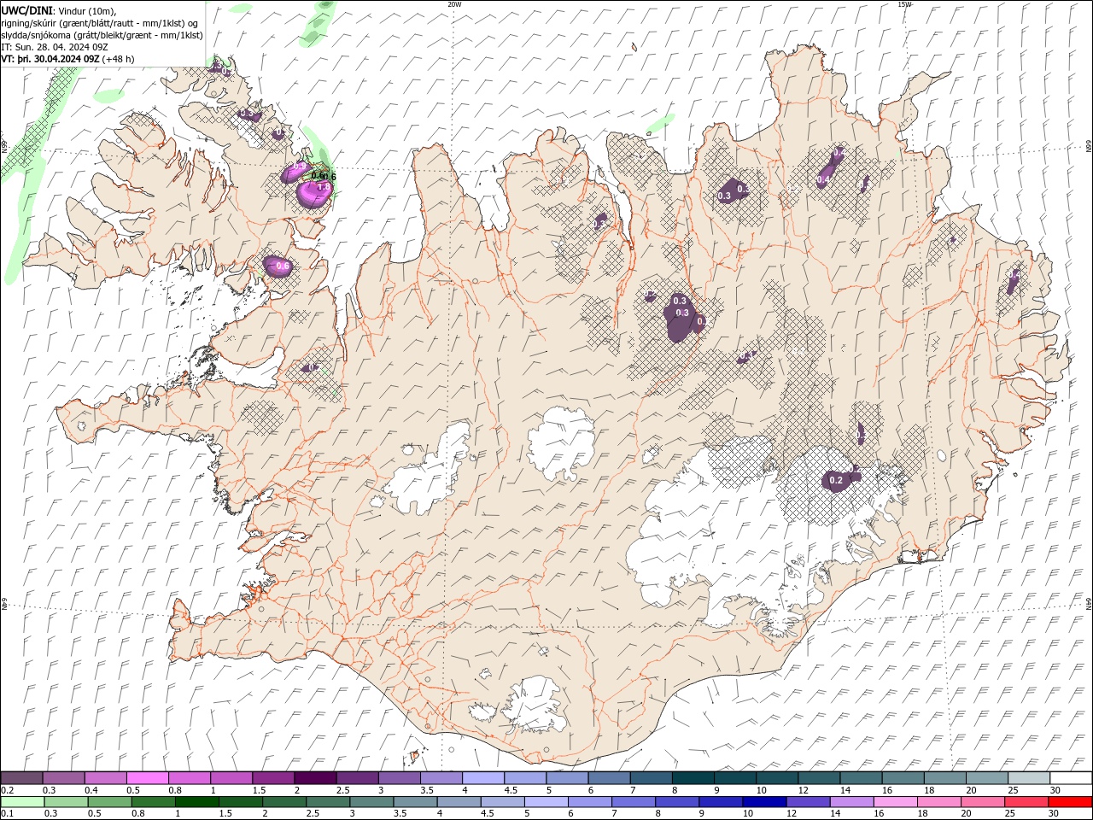Click the lower legend swatch between 14 and 16
1093x820 pixels.
pyautogui.click(x=850, y=802)
